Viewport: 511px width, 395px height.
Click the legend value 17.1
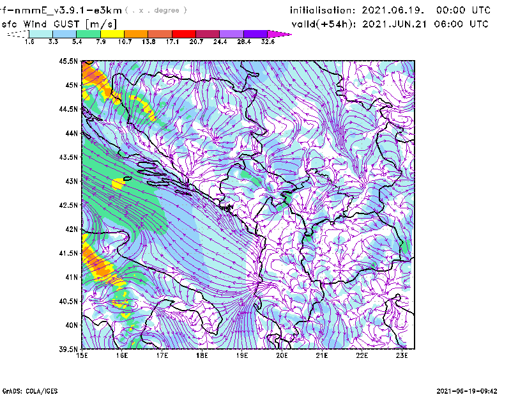coord(172,42)
